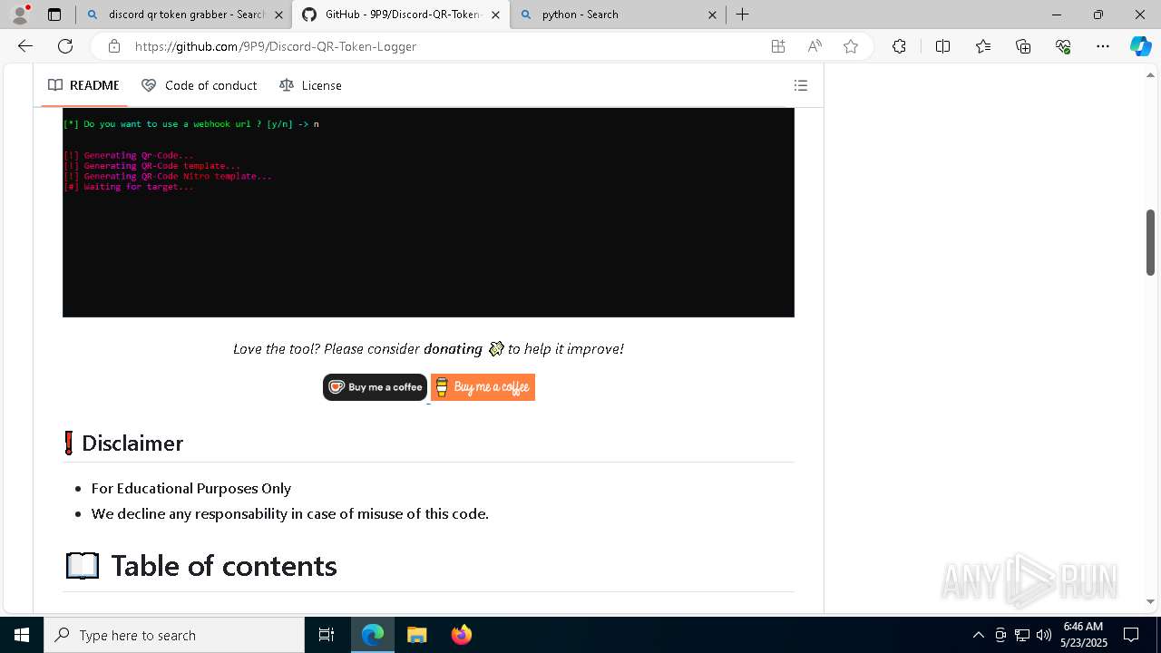Click the Disclaimer heading
1161x653 pixels.
point(132,443)
